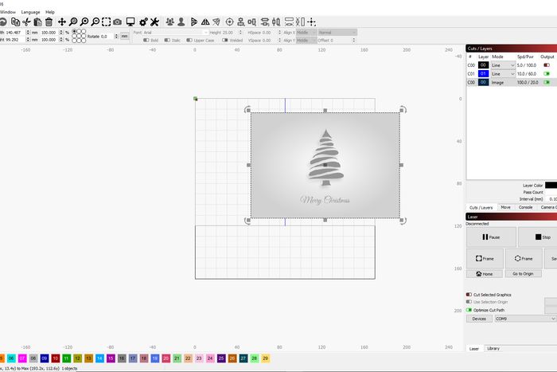The width and height of the screenshot is (557, 372).
Task: Toggle output for the Image layer
Action: tap(547, 82)
